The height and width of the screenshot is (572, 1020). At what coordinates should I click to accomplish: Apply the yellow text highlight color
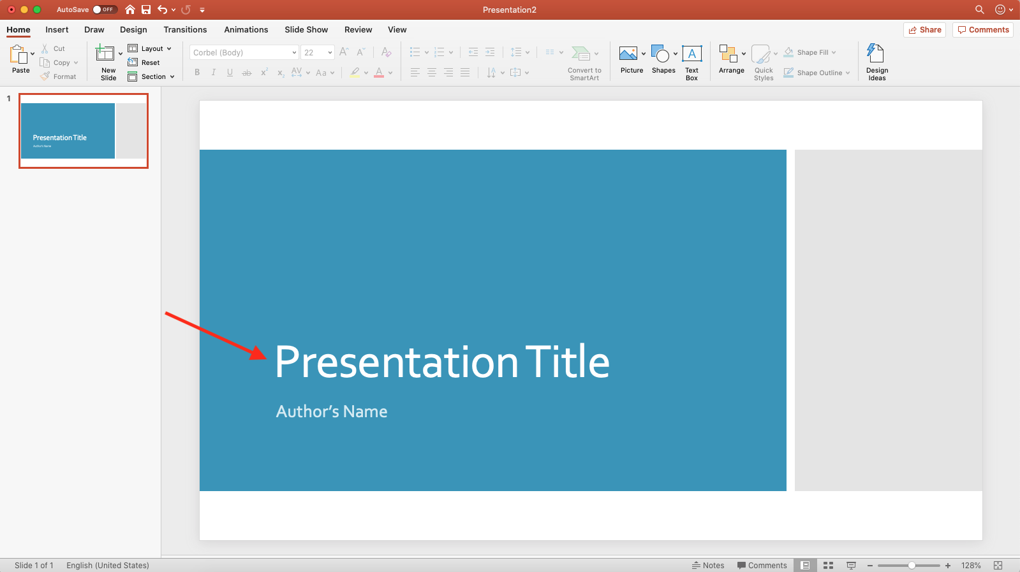pyautogui.click(x=355, y=73)
